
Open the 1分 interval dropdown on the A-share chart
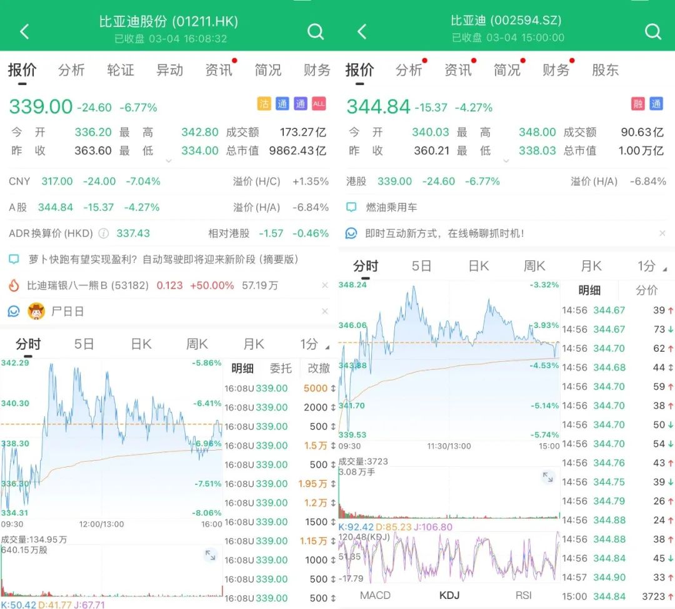click(x=648, y=265)
